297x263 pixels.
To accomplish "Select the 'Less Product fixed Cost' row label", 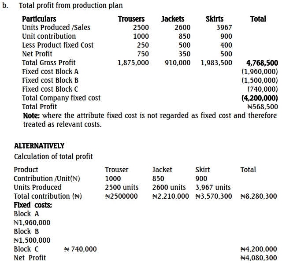I will [x=58, y=45].
